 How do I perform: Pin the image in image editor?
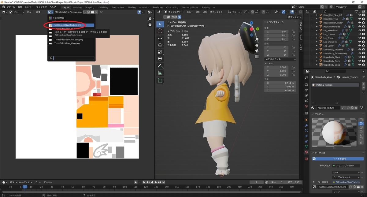pos(101,12)
